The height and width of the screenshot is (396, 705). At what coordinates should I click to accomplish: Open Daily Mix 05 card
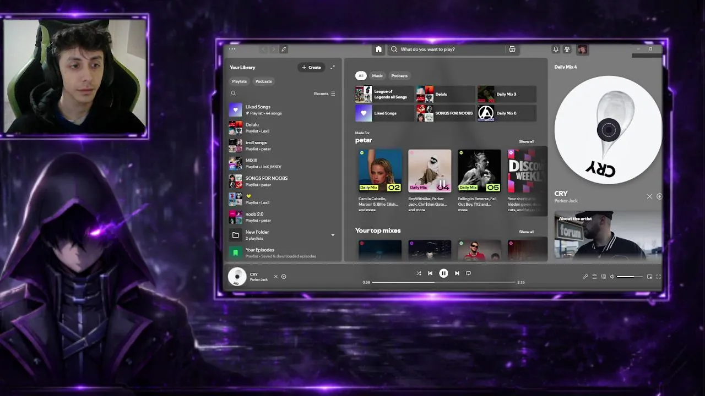click(479, 181)
